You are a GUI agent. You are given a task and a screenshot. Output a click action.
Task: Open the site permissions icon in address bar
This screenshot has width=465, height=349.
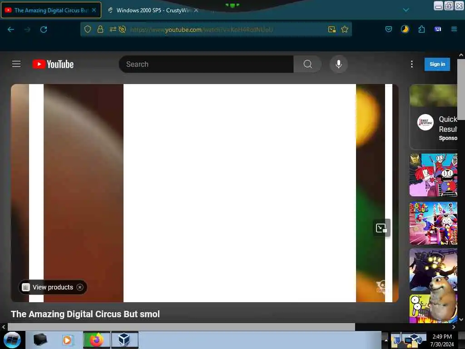click(113, 29)
